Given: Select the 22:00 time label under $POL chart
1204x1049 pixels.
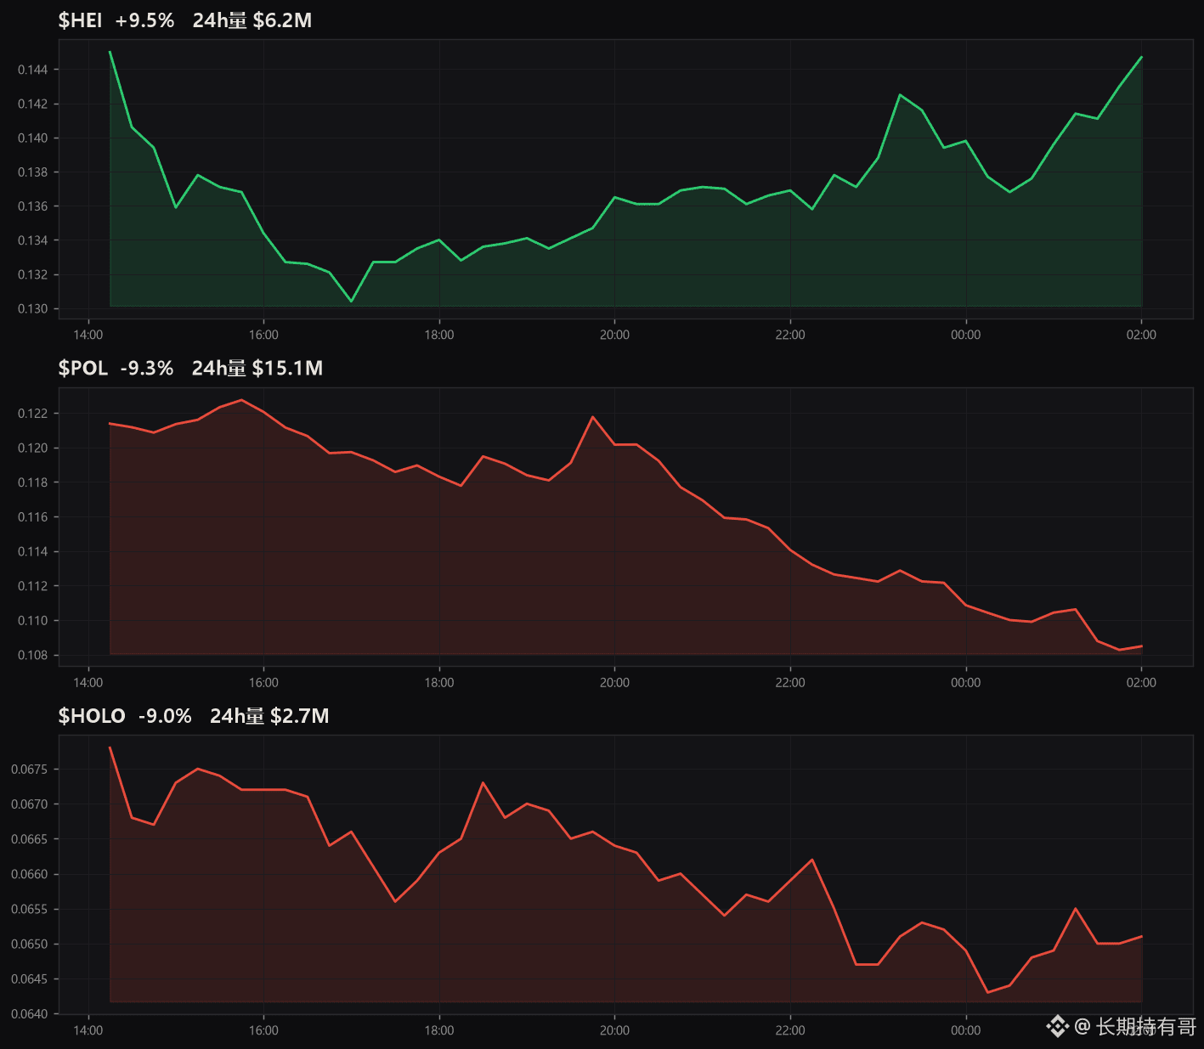Looking at the screenshot, I should pyautogui.click(x=790, y=683).
